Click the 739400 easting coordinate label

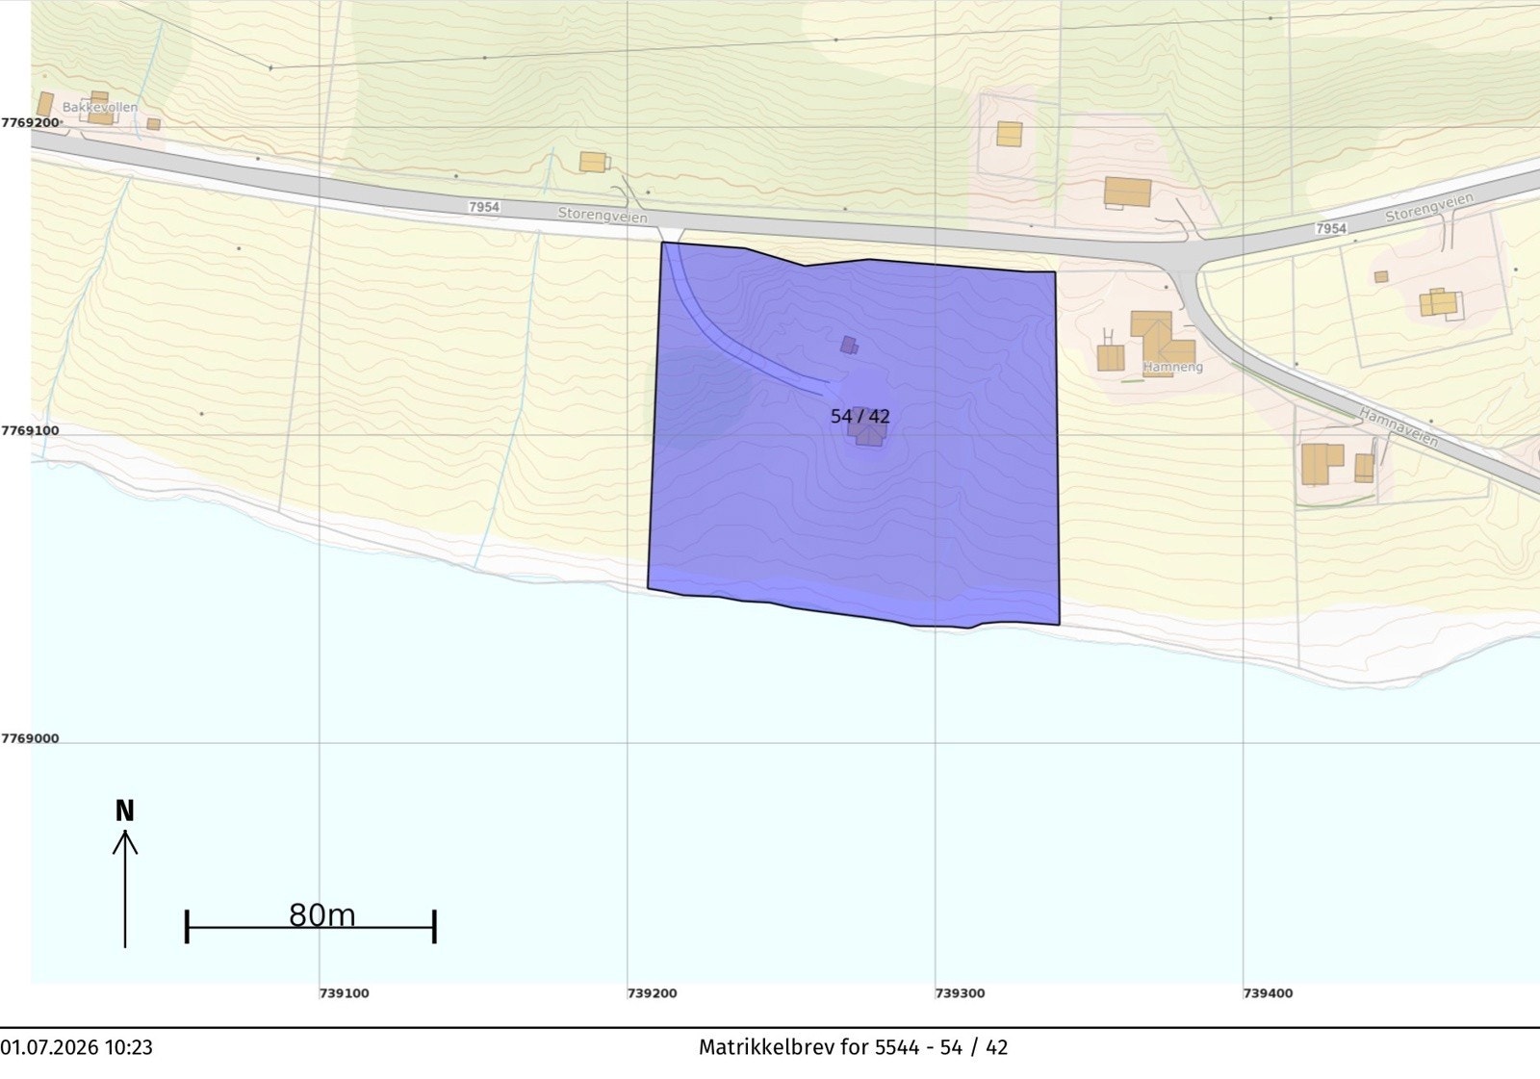coord(1268,993)
